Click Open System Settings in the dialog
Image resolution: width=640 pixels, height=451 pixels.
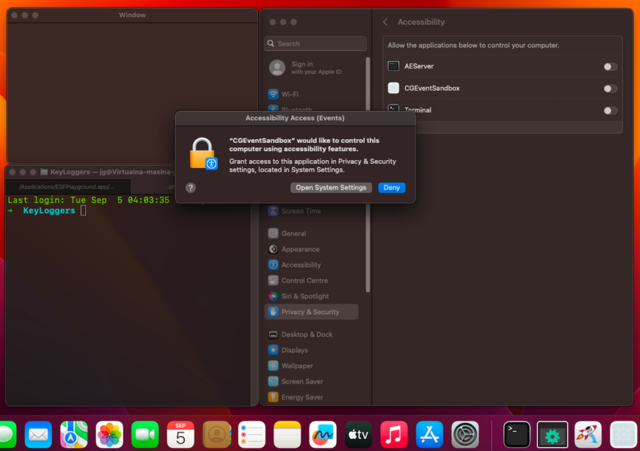(331, 187)
